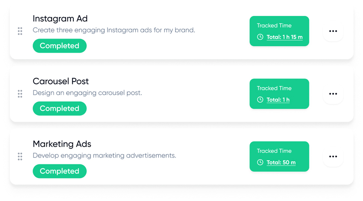Click the Instagram Ad description text

(x=114, y=30)
